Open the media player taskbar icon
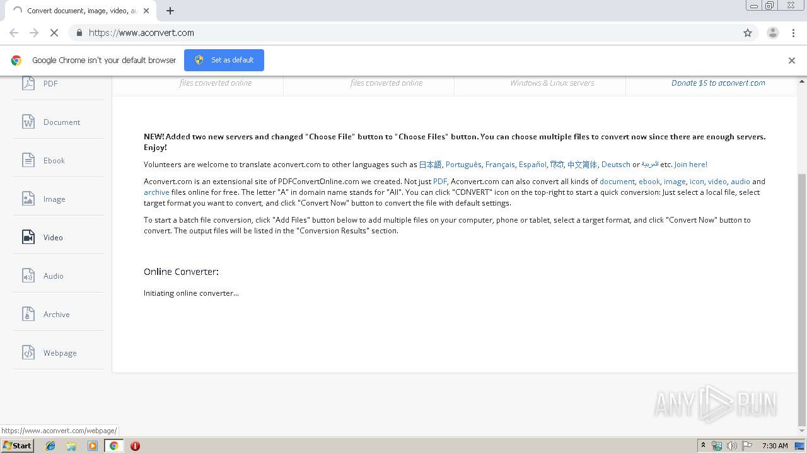The width and height of the screenshot is (807, 454). click(93, 446)
